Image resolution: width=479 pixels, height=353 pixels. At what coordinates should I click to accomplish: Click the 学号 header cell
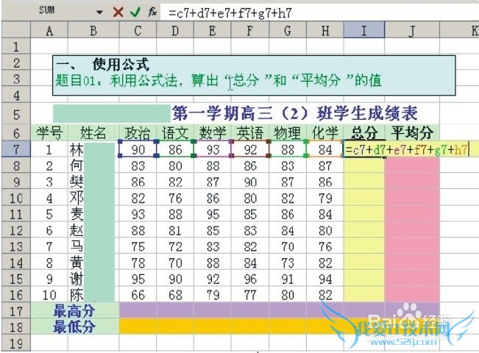[49, 133]
